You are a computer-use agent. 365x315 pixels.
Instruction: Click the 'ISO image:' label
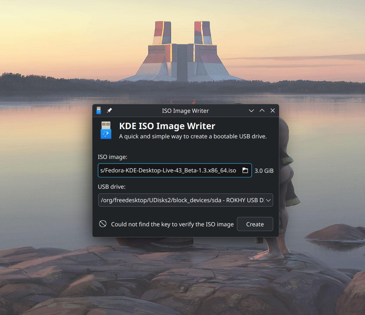pyautogui.click(x=112, y=157)
